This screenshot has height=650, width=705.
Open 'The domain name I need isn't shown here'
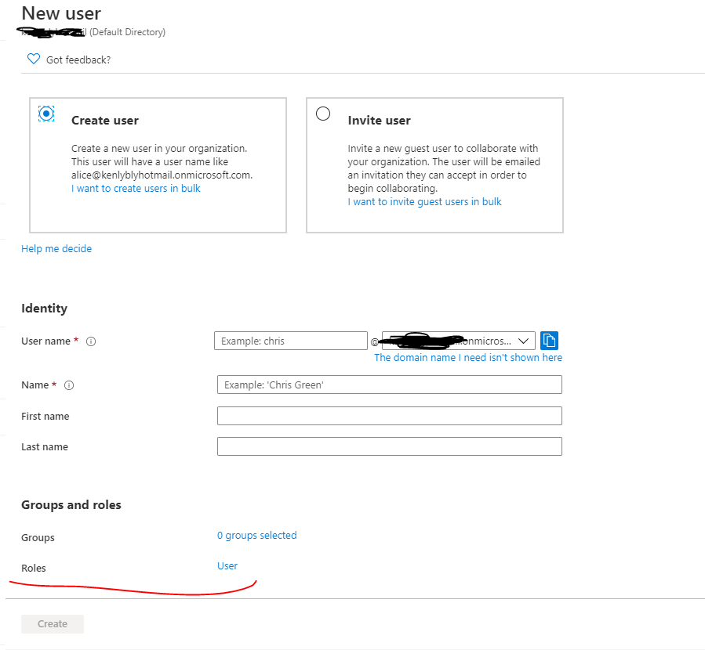(x=467, y=358)
